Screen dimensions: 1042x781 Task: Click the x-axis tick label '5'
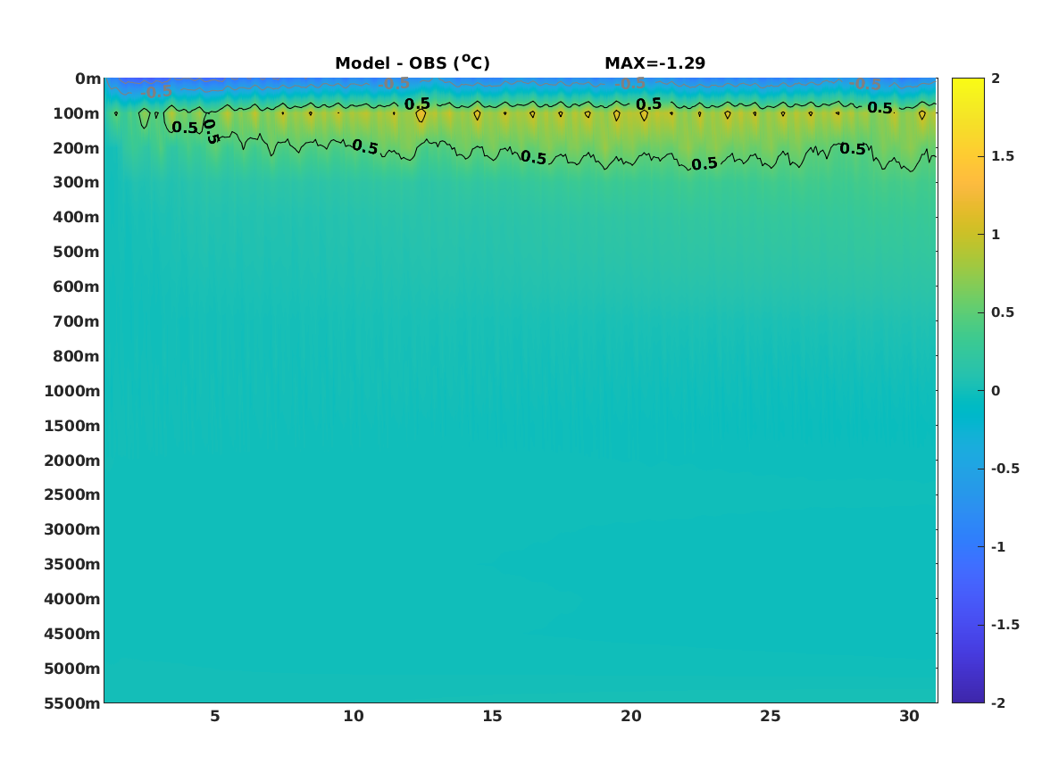pyautogui.click(x=214, y=716)
